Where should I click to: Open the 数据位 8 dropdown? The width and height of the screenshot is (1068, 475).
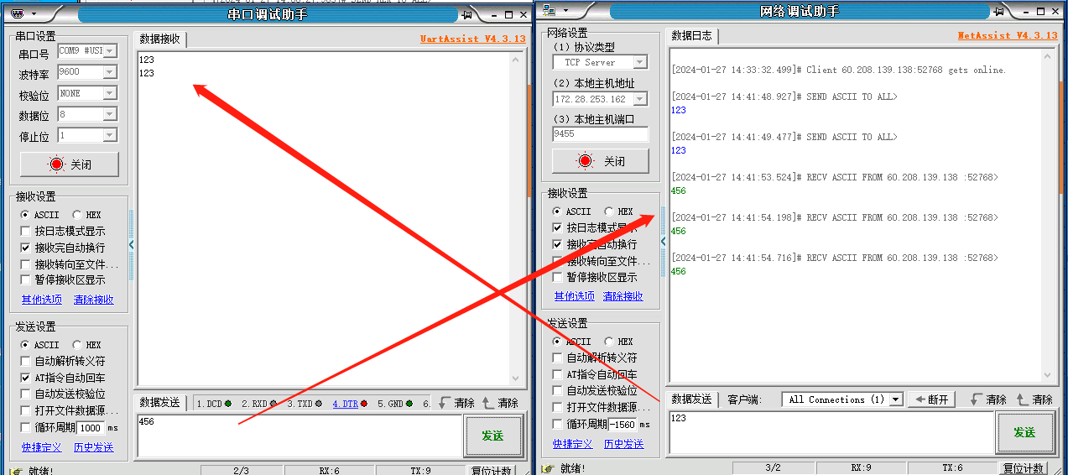click(110, 114)
